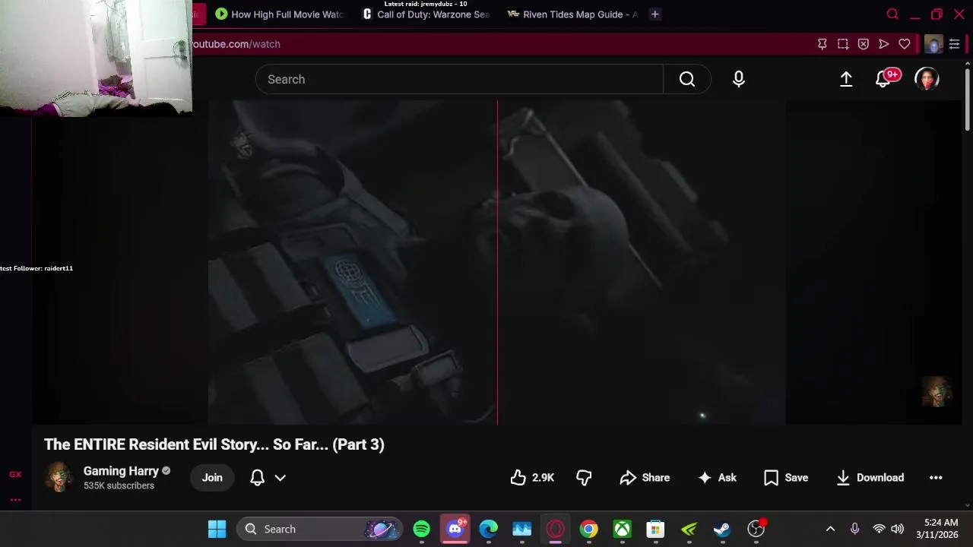The image size is (973, 547).
Task: Open the How High Full Movie tab
Action: [x=279, y=14]
